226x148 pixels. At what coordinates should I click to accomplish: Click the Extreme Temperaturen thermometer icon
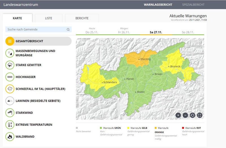pyautogui.click(x=10, y=125)
